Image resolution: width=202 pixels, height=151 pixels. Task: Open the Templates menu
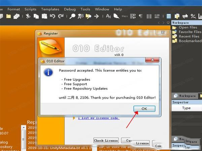tap(50, 9)
